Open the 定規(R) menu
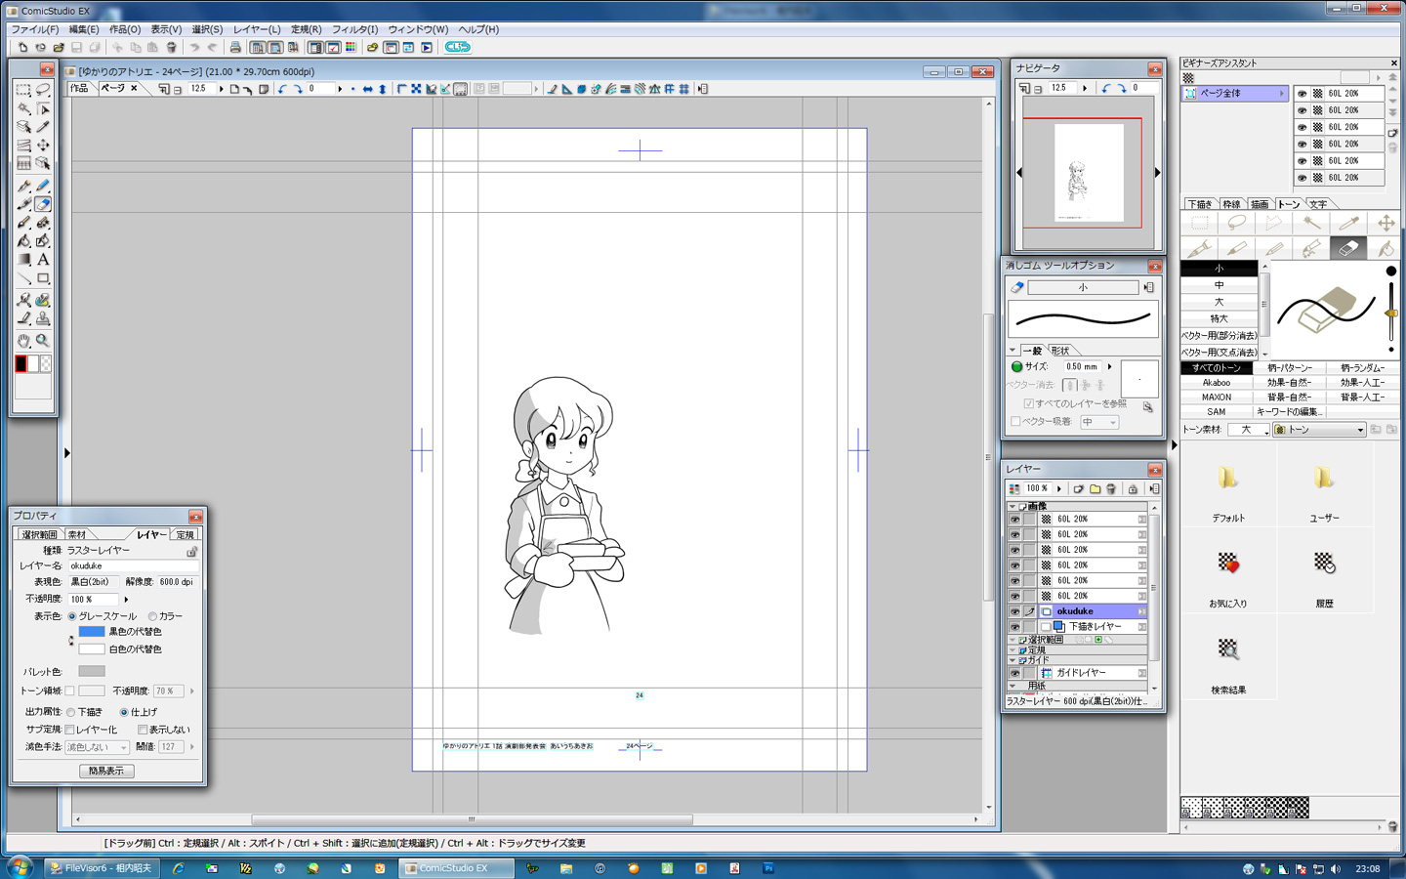Image resolution: width=1406 pixels, height=879 pixels. click(x=307, y=29)
